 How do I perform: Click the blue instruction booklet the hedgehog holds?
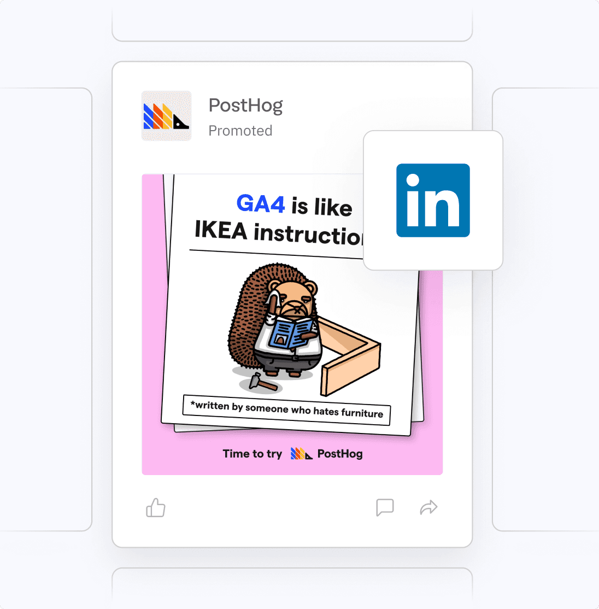tap(292, 333)
